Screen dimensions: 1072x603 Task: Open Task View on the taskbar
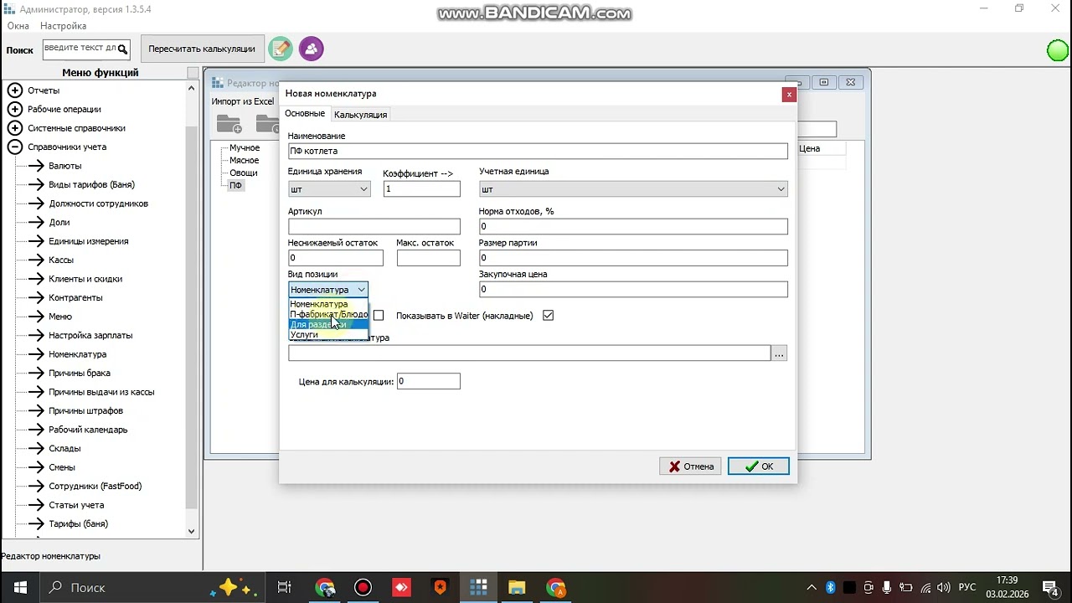[284, 587]
